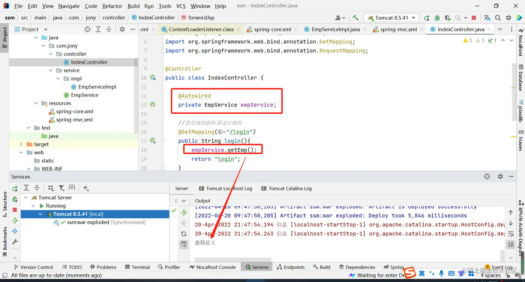Collapse the controller package node
The width and height of the screenshot is (525, 282).
tap(51, 54)
